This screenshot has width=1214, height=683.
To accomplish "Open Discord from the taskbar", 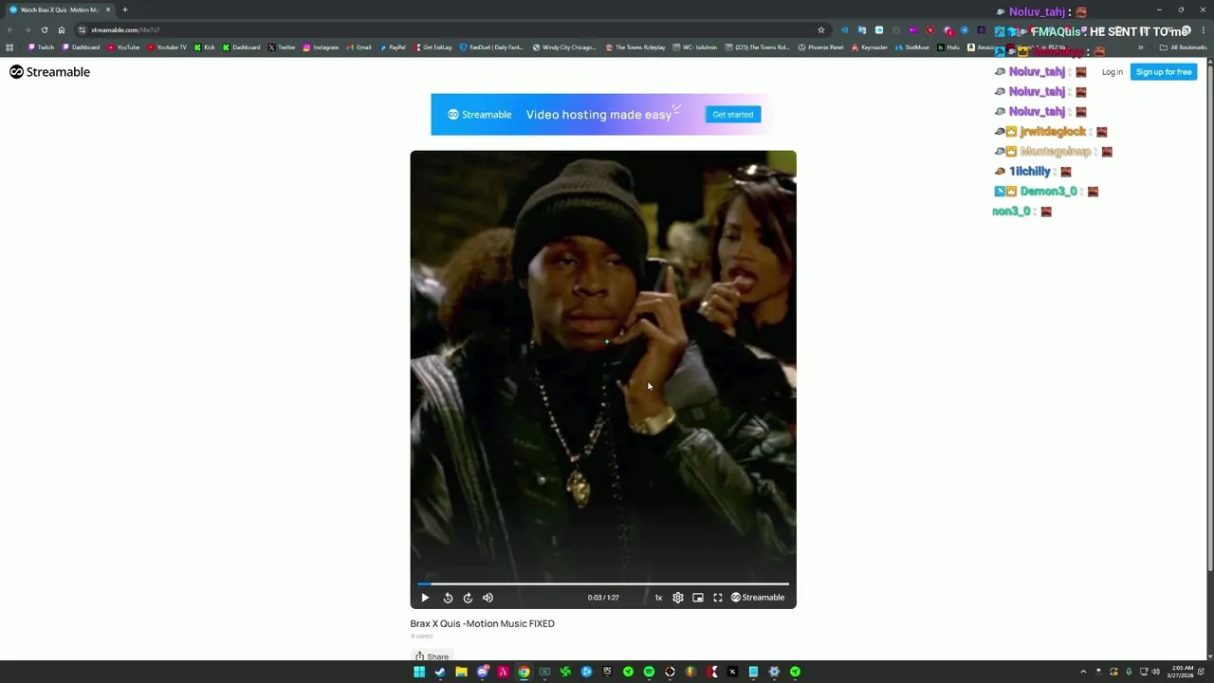I will click(x=482, y=672).
